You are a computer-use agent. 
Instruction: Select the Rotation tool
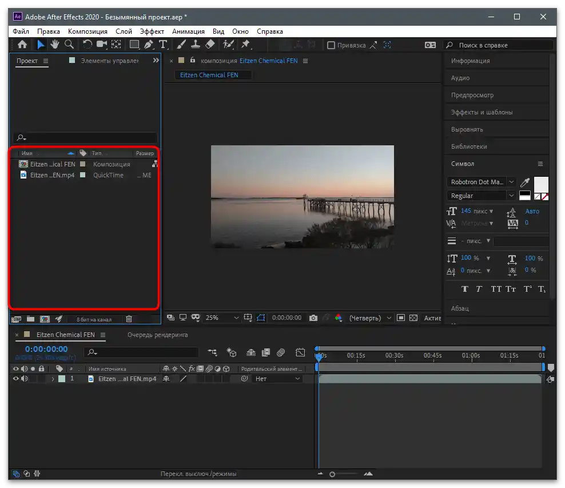click(87, 45)
